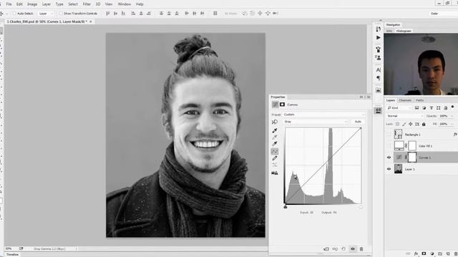Click the pixel layer filter icon in Layers
Screen dimensions: 458x257
[x=416, y=108]
